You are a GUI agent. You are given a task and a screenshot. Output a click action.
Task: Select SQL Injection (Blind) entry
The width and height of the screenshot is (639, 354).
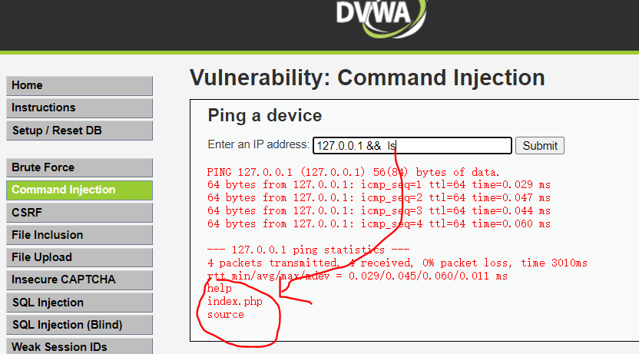pos(79,325)
